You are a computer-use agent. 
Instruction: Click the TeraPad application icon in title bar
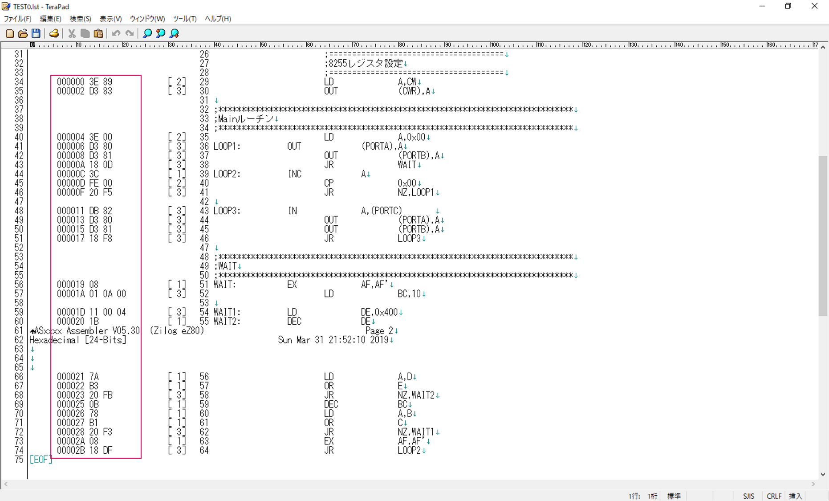(x=6, y=6)
